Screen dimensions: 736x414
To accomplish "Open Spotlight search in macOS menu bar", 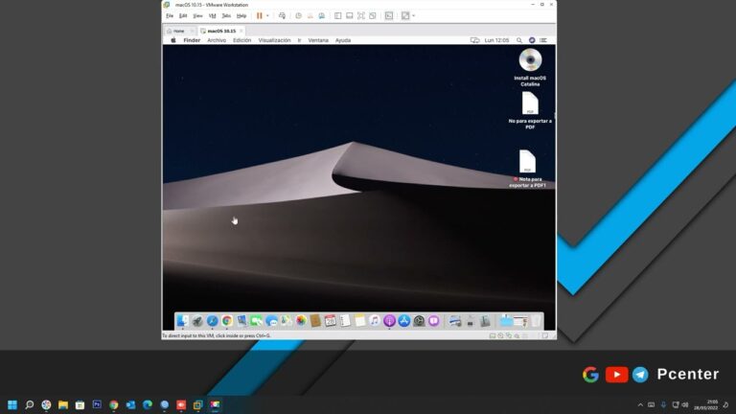I will (521, 40).
